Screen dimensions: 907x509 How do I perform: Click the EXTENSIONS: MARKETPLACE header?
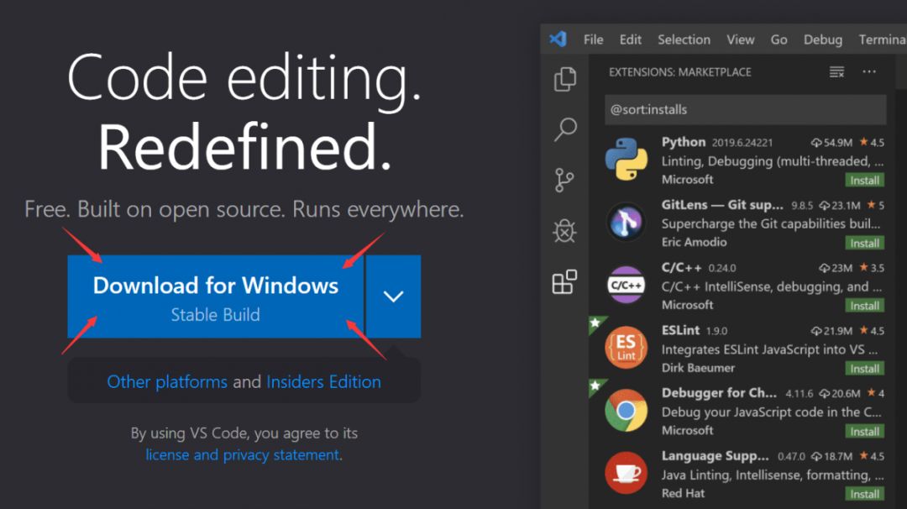point(679,71)
